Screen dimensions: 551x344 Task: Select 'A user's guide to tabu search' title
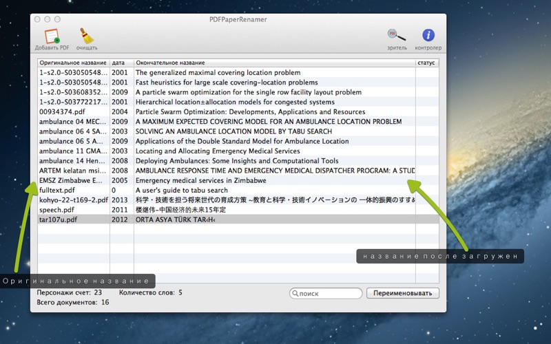click(181, 191)
